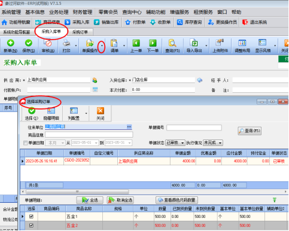
Task: Click the 查询(F5) button in dialog
Action: pyautogui.click(x=250, y=131)
